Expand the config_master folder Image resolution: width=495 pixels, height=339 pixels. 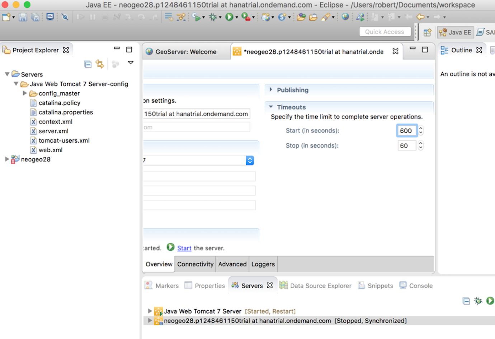click(25, 93)
